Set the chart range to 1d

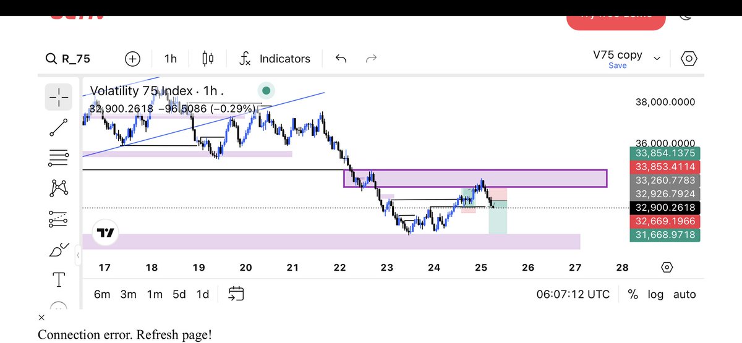pos(202,294)
